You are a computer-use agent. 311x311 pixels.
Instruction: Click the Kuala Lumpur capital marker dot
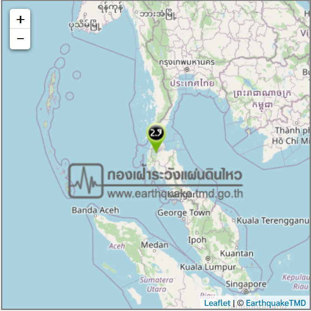click(208, 258)
